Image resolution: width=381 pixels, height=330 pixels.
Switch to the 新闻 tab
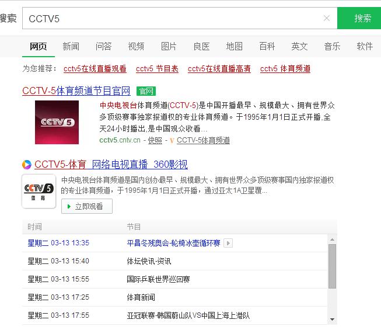coord(71,46)
